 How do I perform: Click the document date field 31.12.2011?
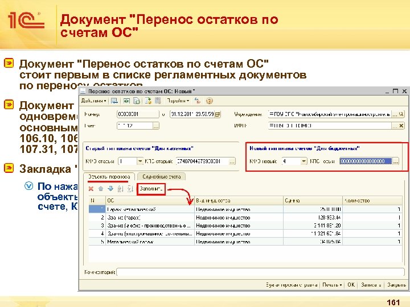coord(192,114)
